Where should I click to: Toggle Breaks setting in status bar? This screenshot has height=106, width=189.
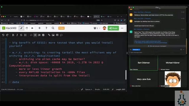[x=97, y=90]
